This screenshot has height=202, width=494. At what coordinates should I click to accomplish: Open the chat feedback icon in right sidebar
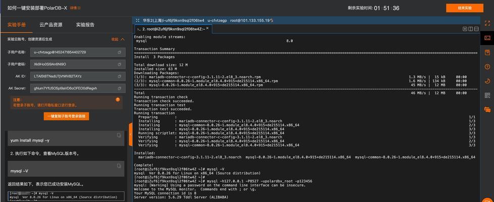[487, 110]
